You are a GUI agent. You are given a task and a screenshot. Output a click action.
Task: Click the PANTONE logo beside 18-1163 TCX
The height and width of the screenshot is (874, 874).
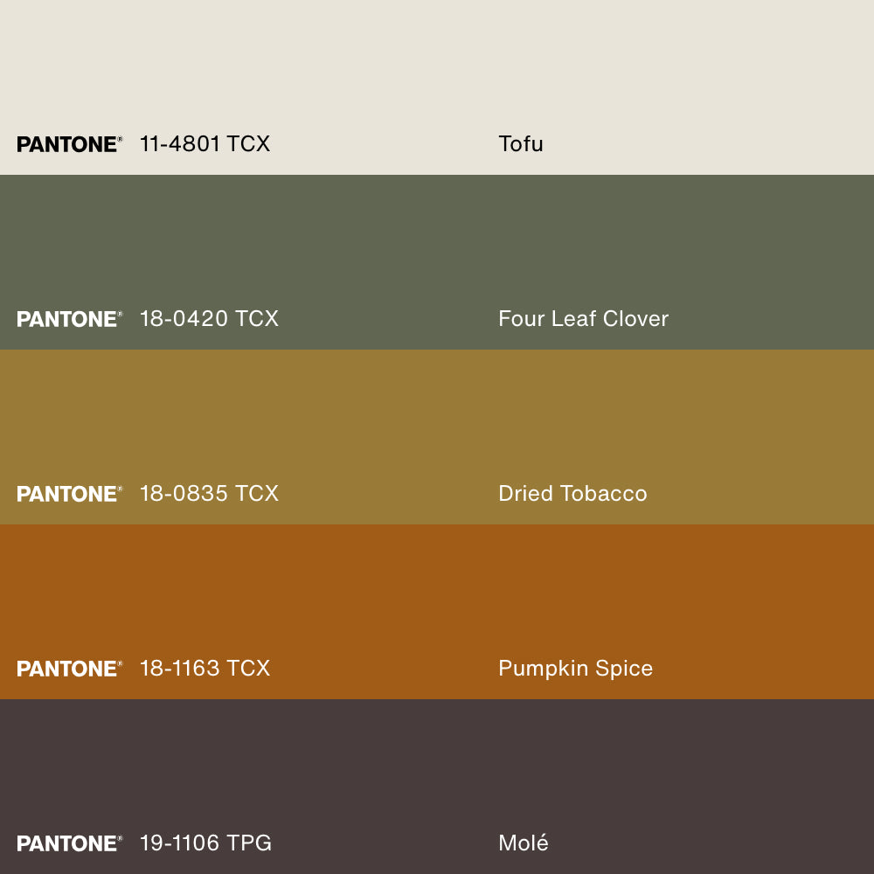[70, 669]
